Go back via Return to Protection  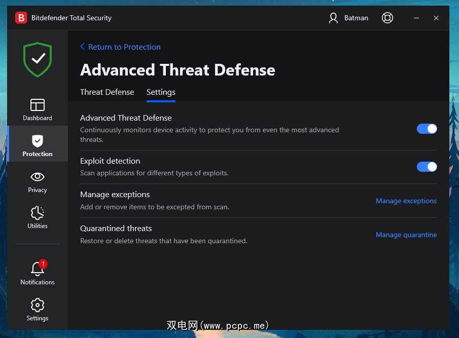tap(120, 47)
